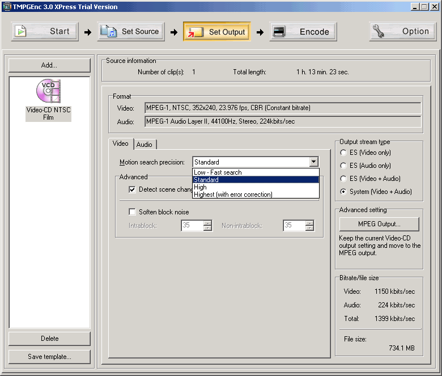Choose Highest (with error correction) option
The height and width of the screenshot is (376, 442).
coord(233,195)
